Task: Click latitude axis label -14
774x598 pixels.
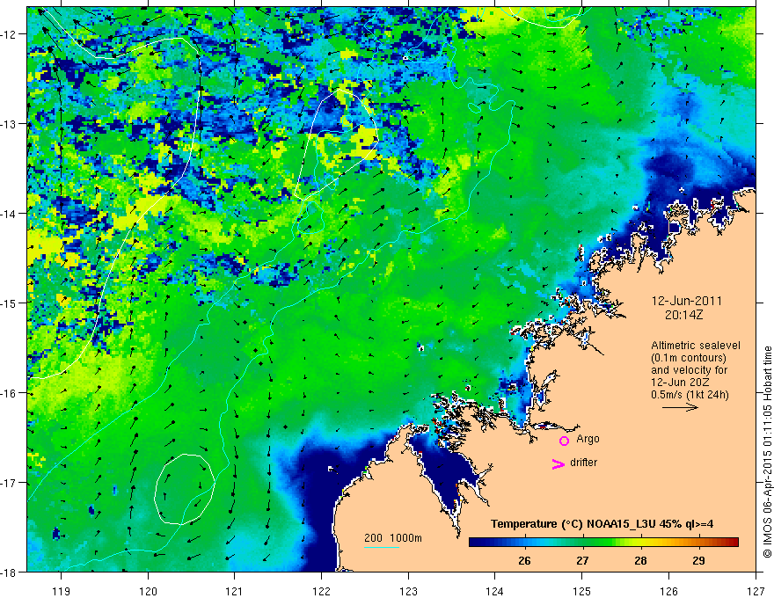Action: 10,214
